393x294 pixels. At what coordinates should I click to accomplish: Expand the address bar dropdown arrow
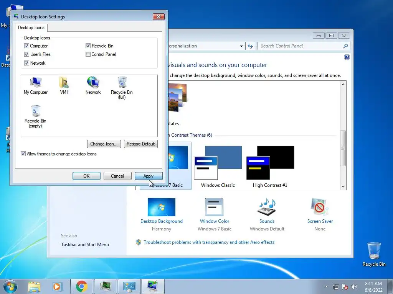(x=241, y=46)
